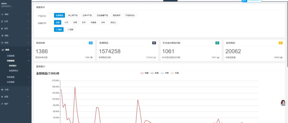Click the chart title 全部商品(1386)件
288x123 pixels.
pos(48,74)
